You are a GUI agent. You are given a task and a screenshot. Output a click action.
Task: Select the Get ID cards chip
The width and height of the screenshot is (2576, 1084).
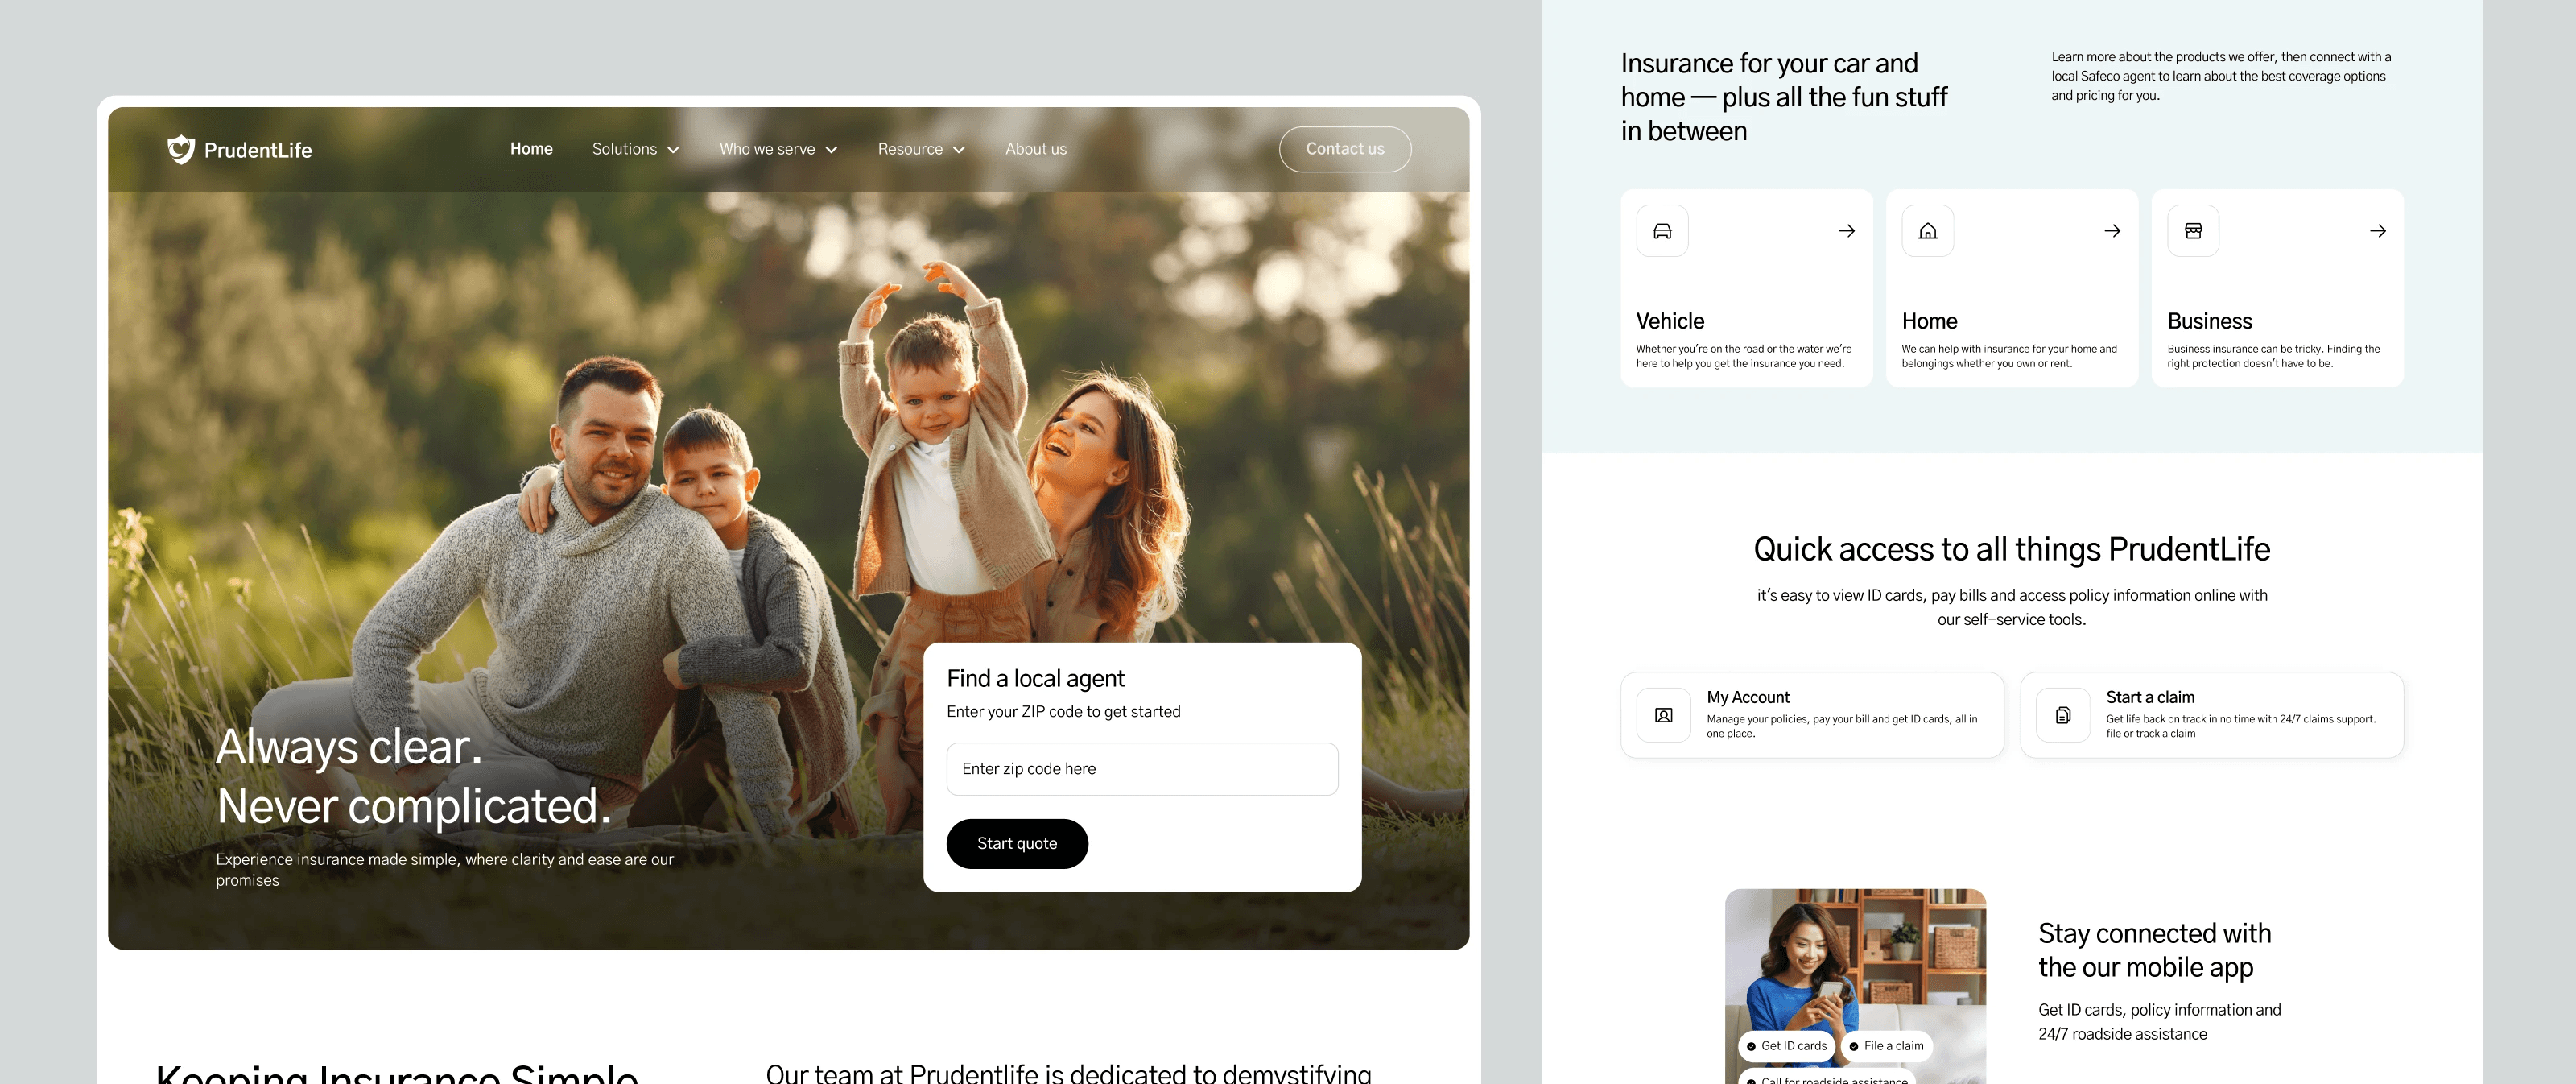1786,1045
